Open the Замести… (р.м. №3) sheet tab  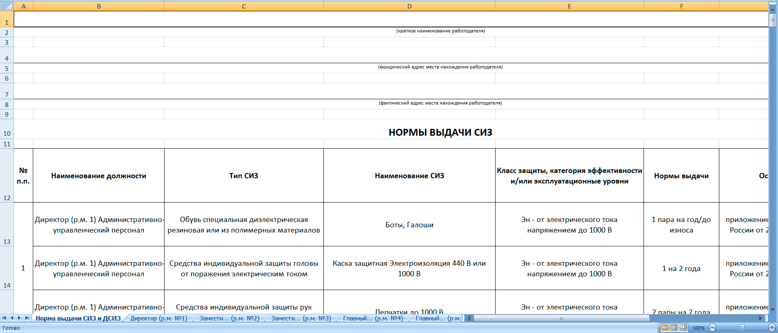(301, 318)
